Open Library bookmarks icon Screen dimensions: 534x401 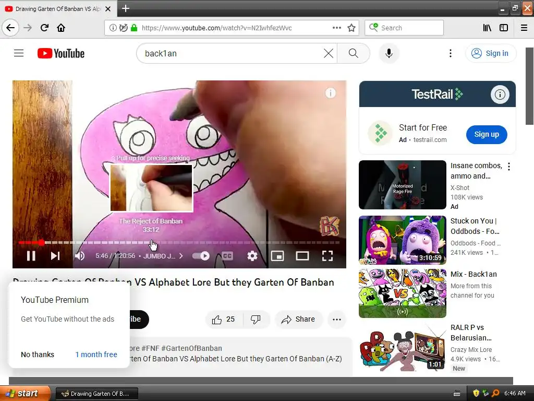(487, 28)
